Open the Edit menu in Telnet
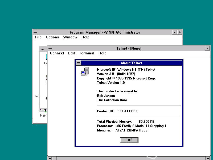The width and height of the screenshot is (213, 160). click(x=71, y=53)
